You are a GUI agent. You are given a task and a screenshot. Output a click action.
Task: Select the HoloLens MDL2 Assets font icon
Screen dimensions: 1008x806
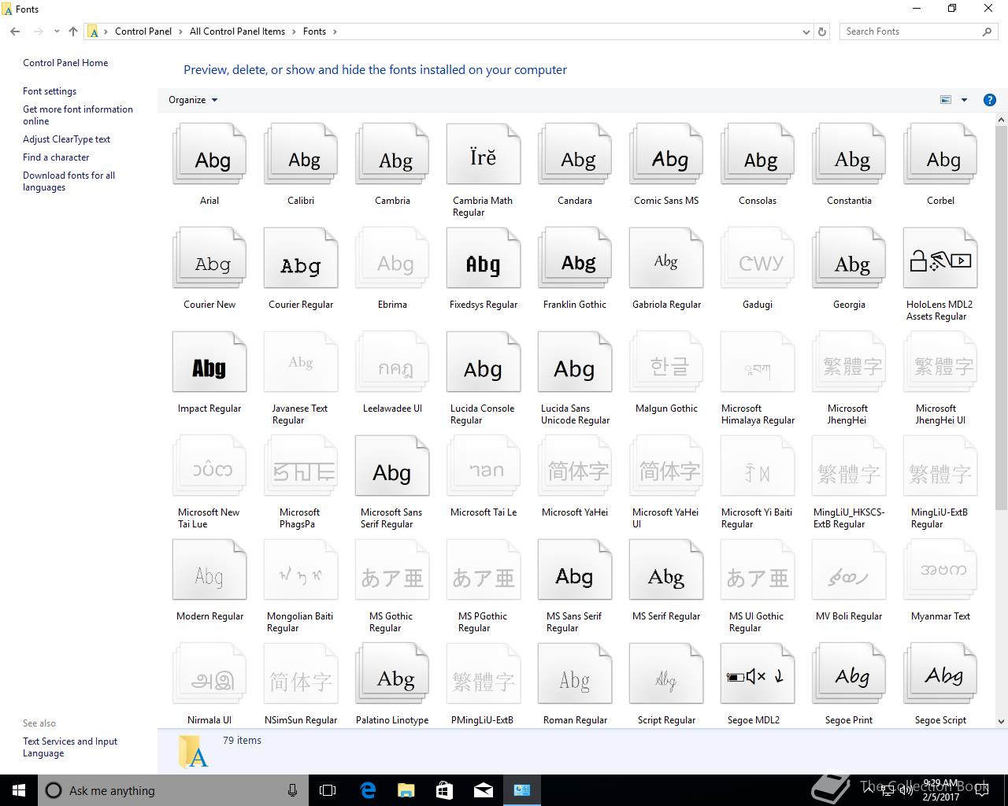point(940,258)
